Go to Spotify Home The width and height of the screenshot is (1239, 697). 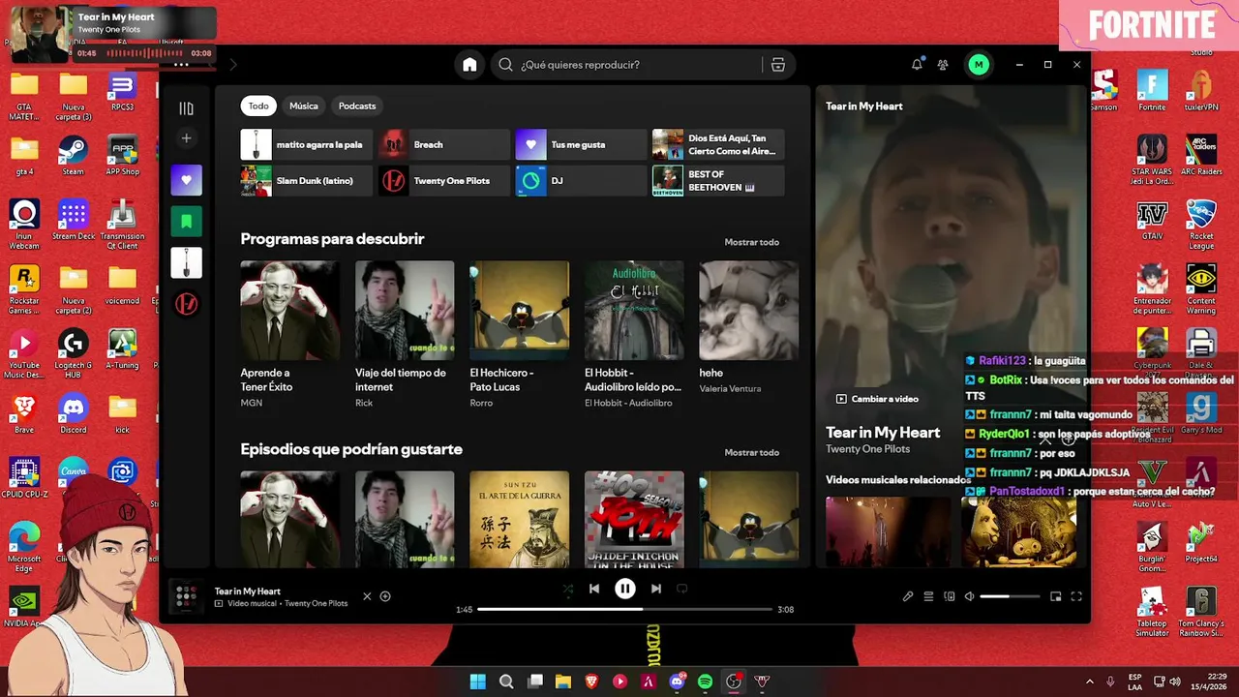(x=469, y=65)
